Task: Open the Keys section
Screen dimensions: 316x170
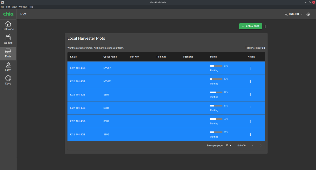Action: (x=8, y=81)
